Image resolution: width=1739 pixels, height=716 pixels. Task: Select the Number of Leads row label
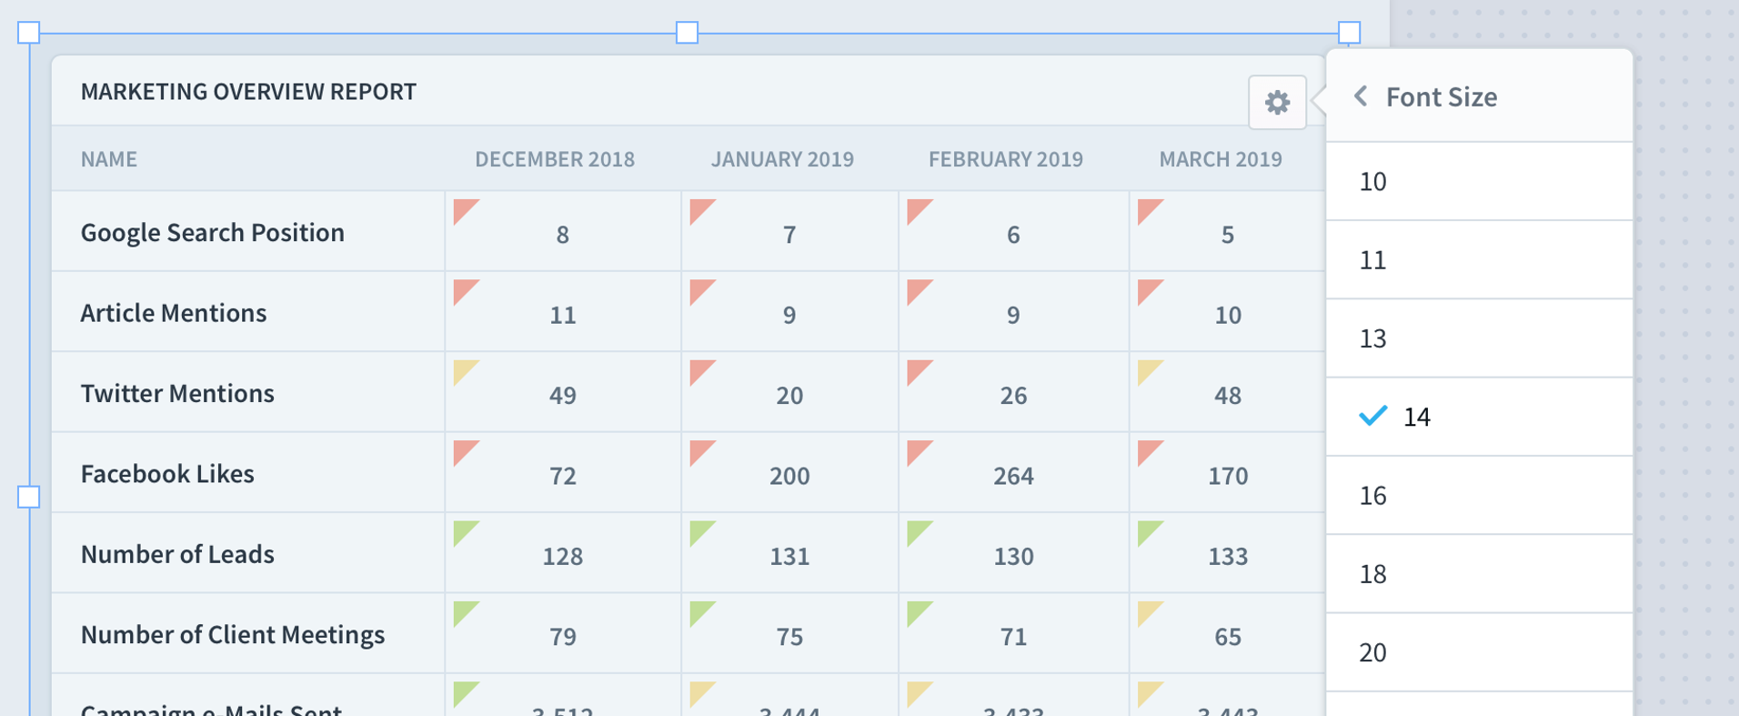177,554
